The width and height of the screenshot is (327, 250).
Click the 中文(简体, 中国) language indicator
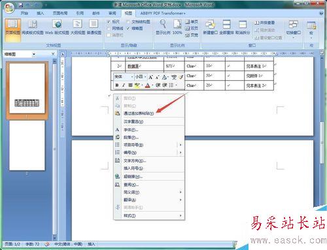point(68,244)
